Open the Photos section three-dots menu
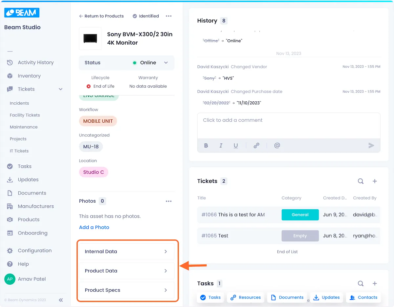 169,201
